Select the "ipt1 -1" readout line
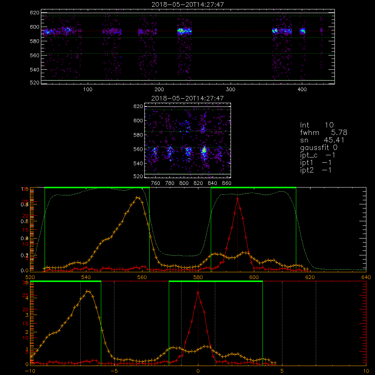Viewport: 375px width, 375px height. point(316,163)
